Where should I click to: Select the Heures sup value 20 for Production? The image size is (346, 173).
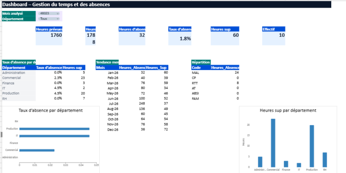[x=74, y=93]
